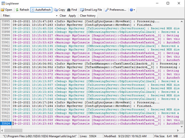Click the Find text label
The width and height of the screenshot is (185, 138).
[74, 10]
